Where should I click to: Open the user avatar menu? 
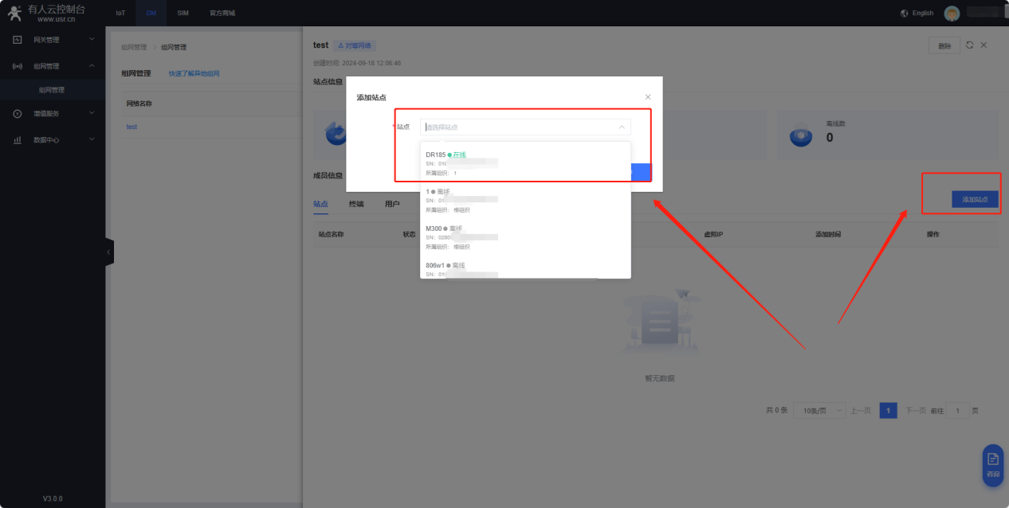coord(952,14)
